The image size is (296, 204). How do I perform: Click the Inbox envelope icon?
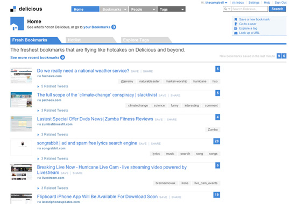(x=234, y=3)
